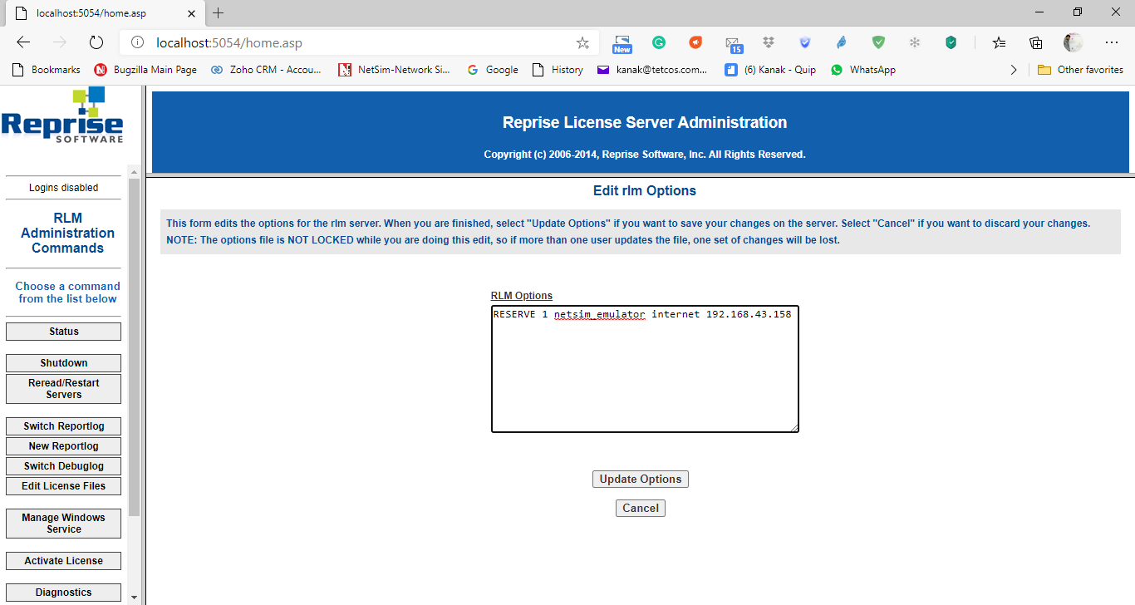Open the blue shield extension icon
Viewport: 1135px width, 605px height.
tap(805, 42)
